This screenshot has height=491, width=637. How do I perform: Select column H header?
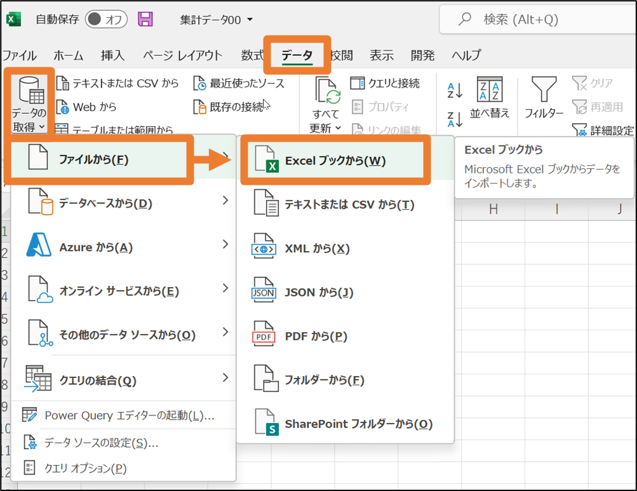pos(493,210)
